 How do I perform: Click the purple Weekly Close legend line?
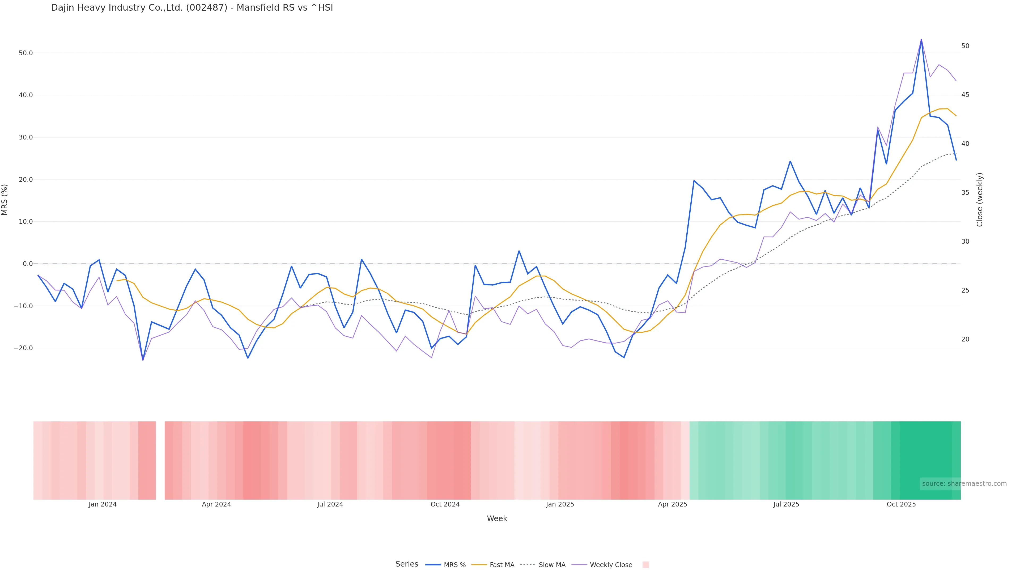pyautogui.click(x=579, y=564)
